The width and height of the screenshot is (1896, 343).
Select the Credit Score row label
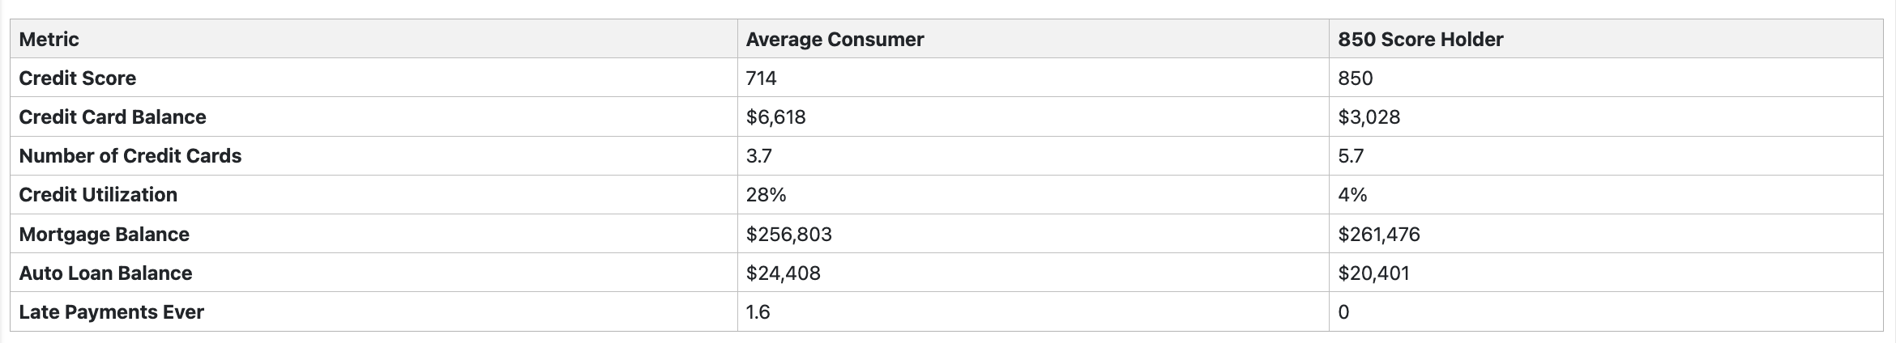pyautogui.click(x=78, y=78)
